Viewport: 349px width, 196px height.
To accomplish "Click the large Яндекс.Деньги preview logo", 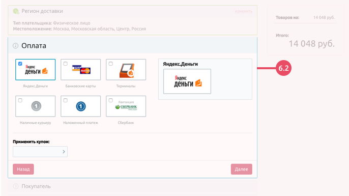I will tap(187, 81).
